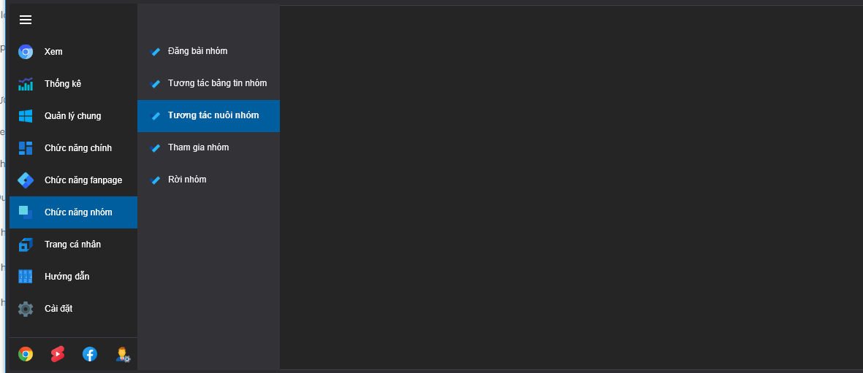The image size is (863, 373).
Task: Select the Rời nhóm text label
Action: pos(187,180)
